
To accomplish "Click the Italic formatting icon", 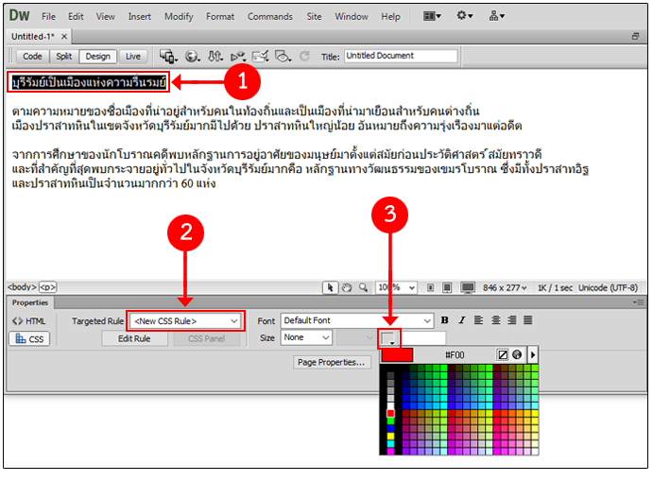I will point(460,320).
